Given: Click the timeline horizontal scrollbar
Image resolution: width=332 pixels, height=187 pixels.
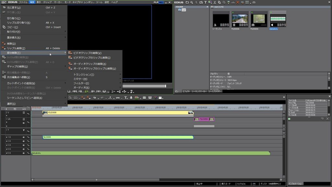Looking at the screenshot, I should coord(97,180).
